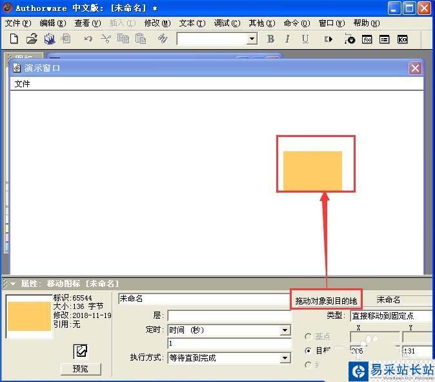Screen dimensions: 435x382
Task: Click the timing value field showing 1
Action: (229, 343)
